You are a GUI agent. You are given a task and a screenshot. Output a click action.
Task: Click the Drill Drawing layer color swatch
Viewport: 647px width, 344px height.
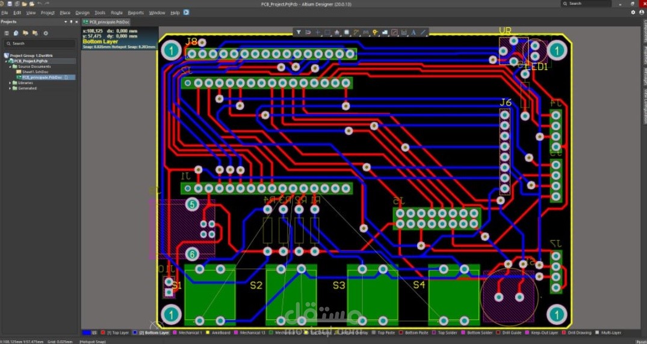pos(565,333)
